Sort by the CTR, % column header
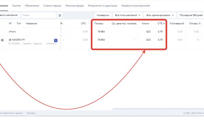This screenshot has width=204, height=123. point(161,23)
